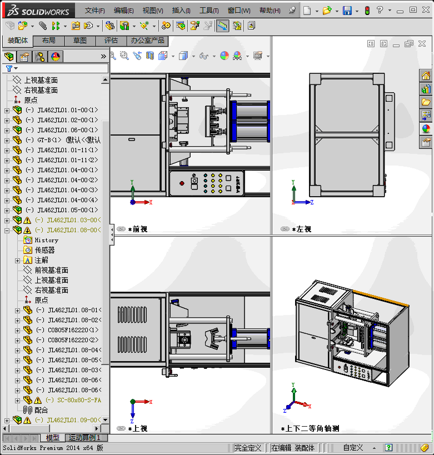The width and height of the screenshot is (434, 455).
Task: Expand GT-B<1> tree node
Action: pos(7,141)
